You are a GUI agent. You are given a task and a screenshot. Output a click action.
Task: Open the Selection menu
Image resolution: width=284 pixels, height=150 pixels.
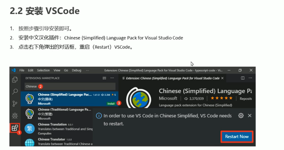(43, 70)
